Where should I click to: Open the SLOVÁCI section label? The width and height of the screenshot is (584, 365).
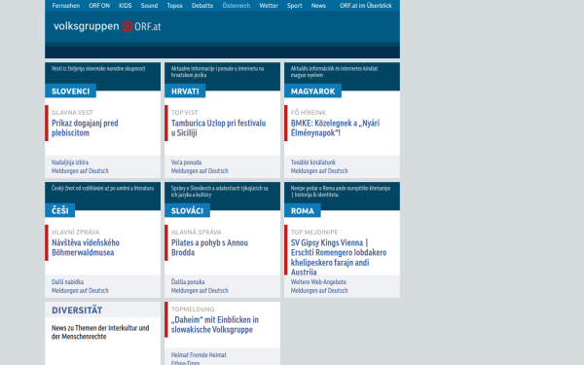tap(187, 211)
